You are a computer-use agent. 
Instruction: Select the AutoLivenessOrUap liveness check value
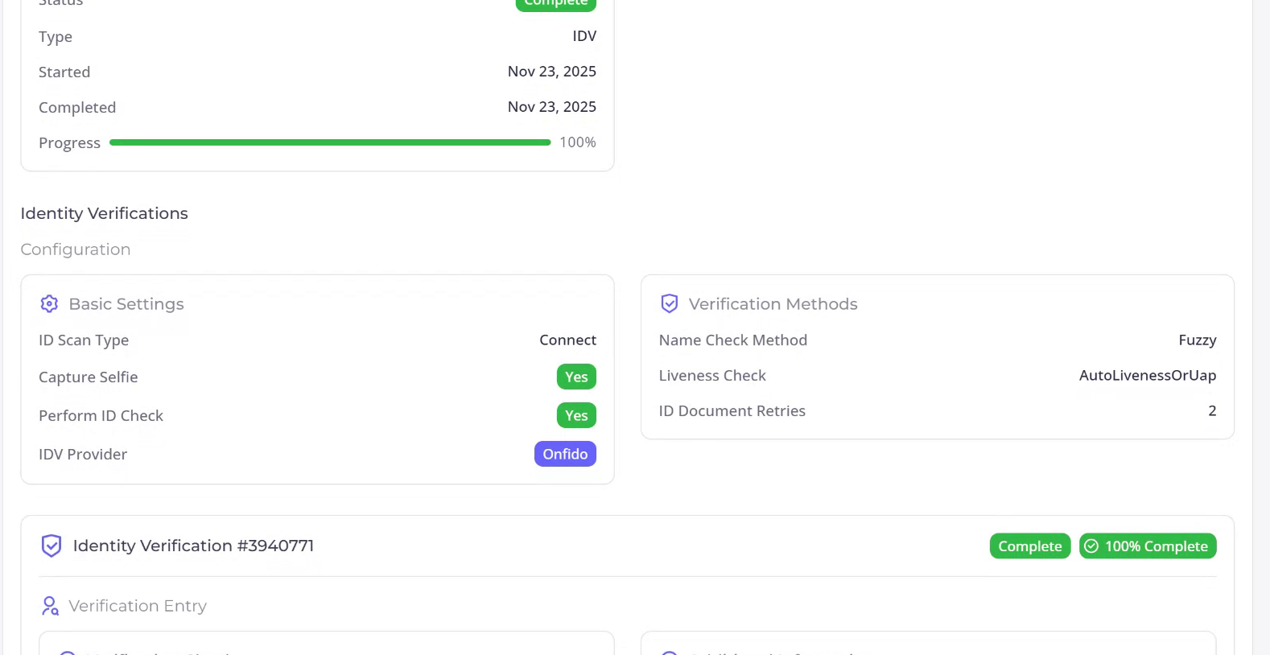coord(1147,376)
